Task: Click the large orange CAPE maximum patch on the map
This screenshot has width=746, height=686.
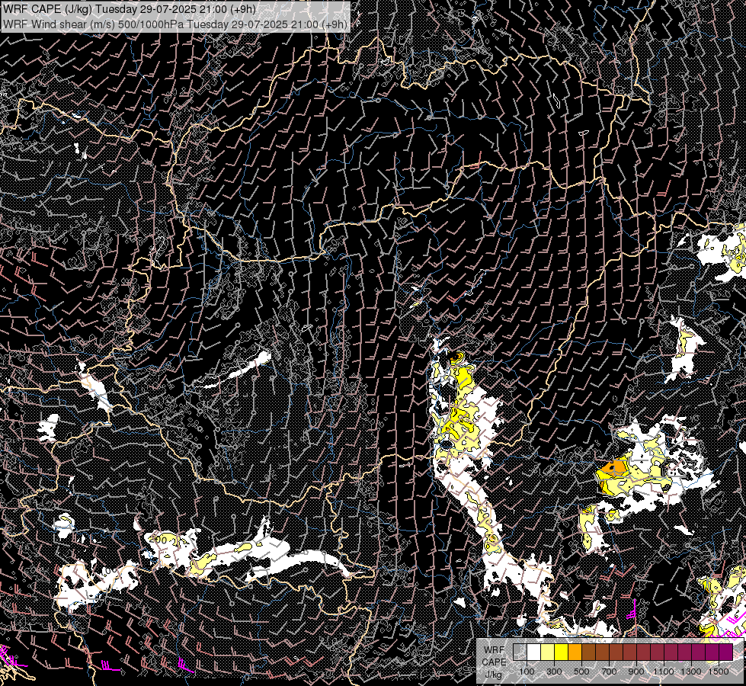Action: 613,467
